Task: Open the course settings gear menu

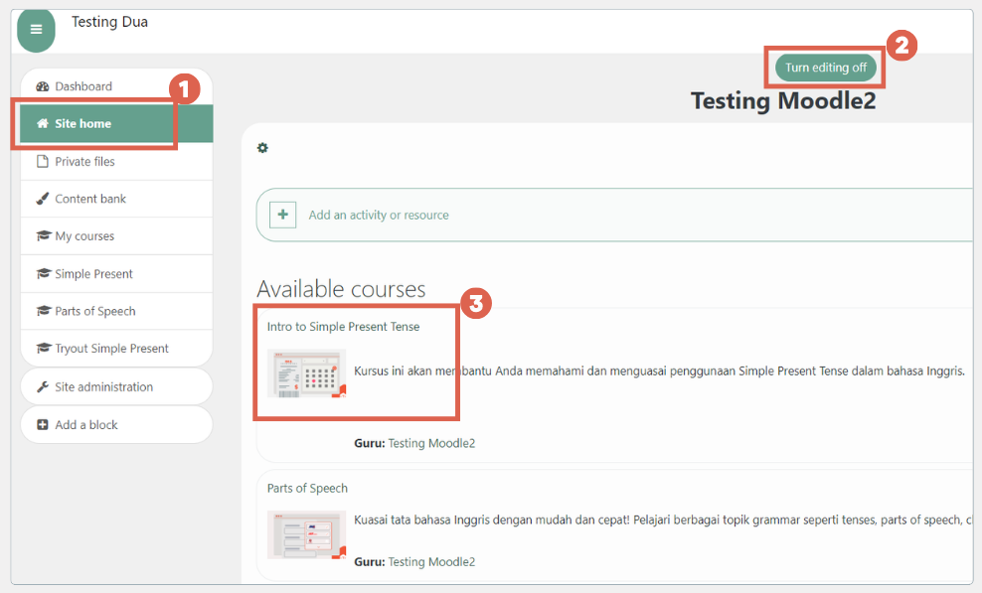Action: tap(262, 147)
